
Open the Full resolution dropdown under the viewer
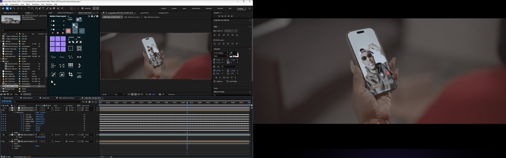[x=119, y=94]
